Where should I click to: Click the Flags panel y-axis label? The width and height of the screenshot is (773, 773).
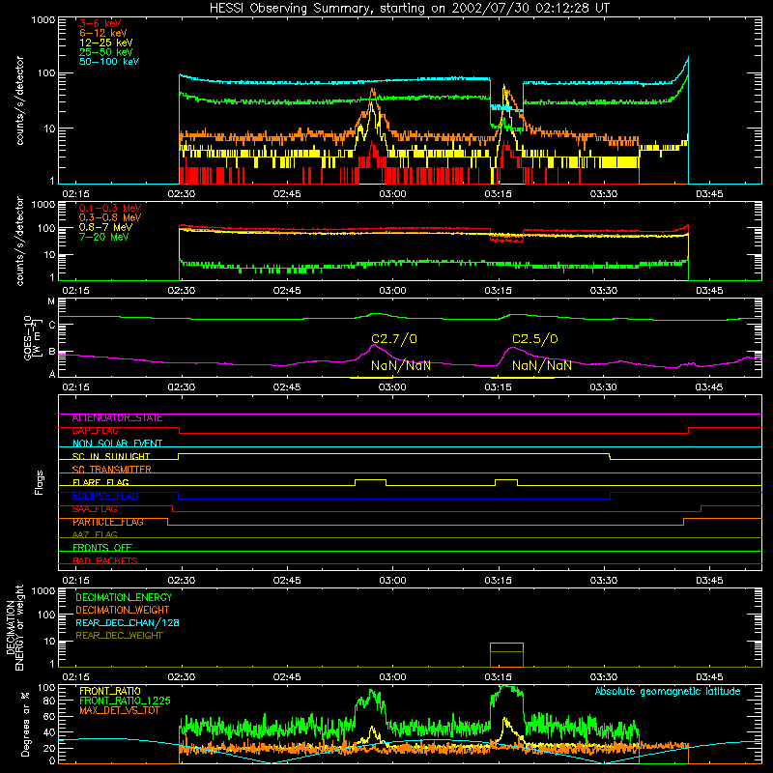tap(40, 482)
